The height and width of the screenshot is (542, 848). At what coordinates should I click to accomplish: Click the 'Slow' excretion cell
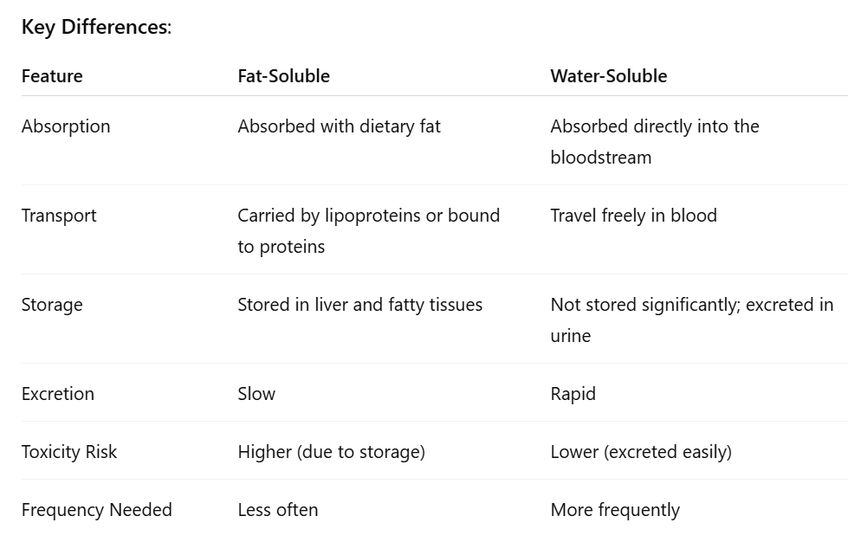pyautogui.click(x=256, y=394)
